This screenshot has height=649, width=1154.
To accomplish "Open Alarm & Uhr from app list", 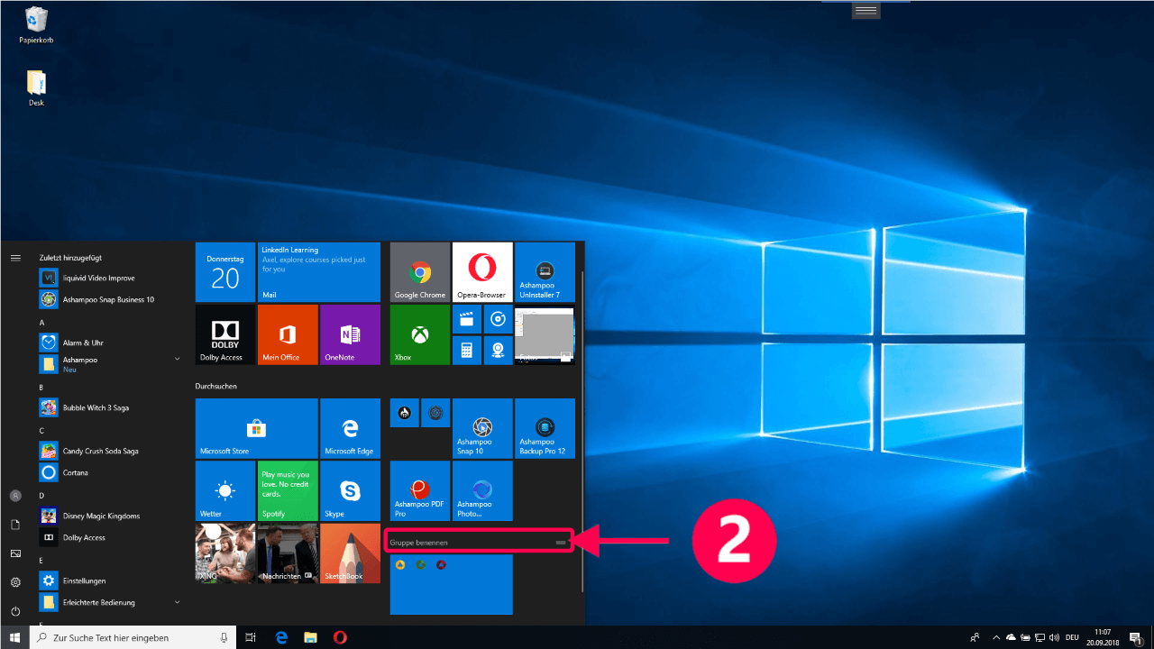I will pos(110,343).
